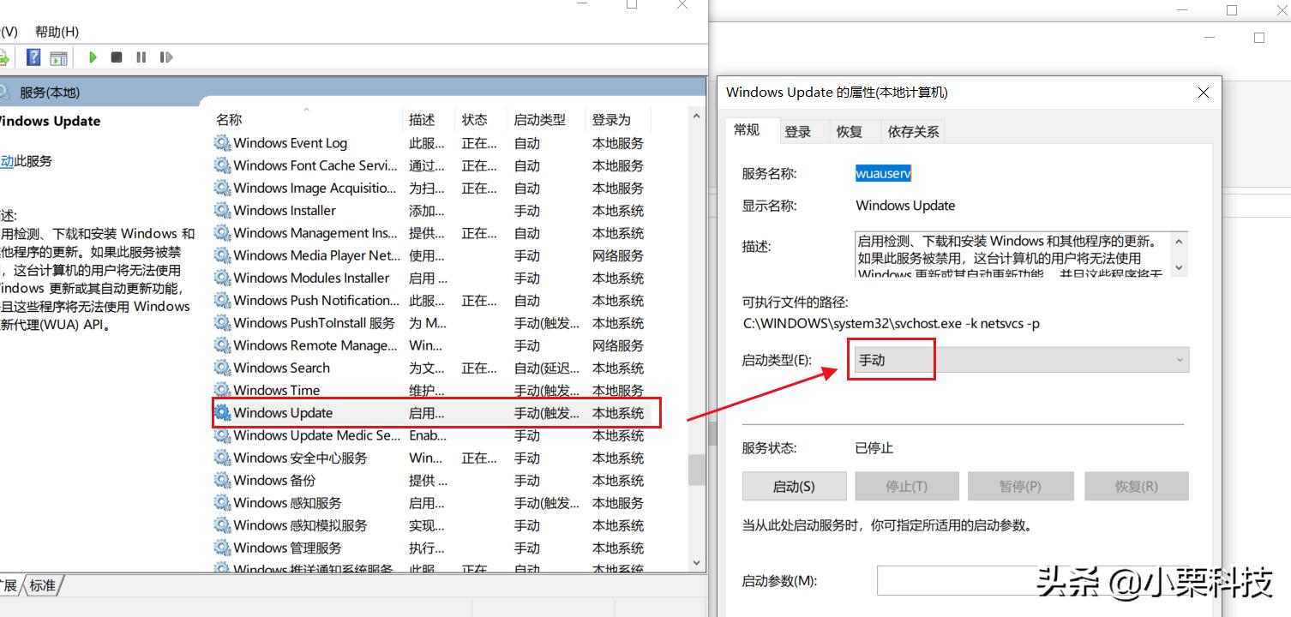
Task: Click the Pause Service toolbar icon
Action: pos(141,57)
